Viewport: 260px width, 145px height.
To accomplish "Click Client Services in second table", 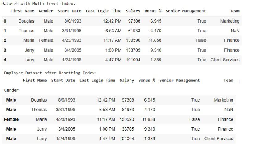I will 219,139.
